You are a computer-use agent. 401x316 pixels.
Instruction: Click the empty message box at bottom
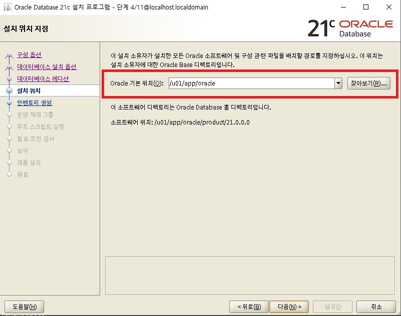tap(250, 275)
